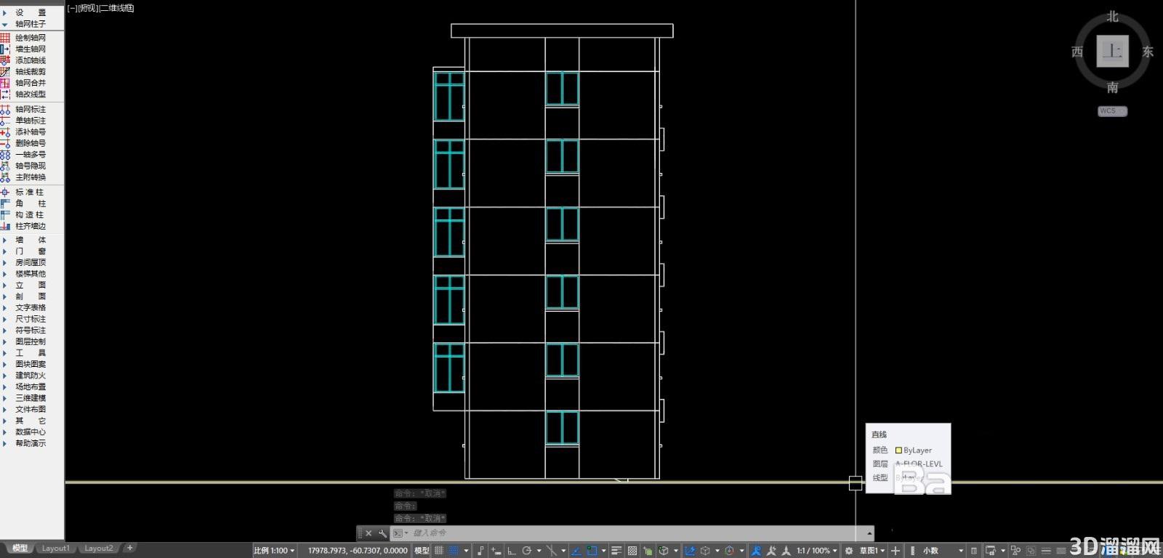Select the 主附转换 tool
Viewport: 1163px width, 558px height.
(30, 177)
